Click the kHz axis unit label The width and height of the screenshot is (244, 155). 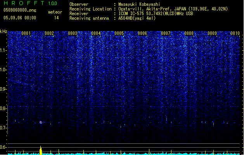point(3,31)
